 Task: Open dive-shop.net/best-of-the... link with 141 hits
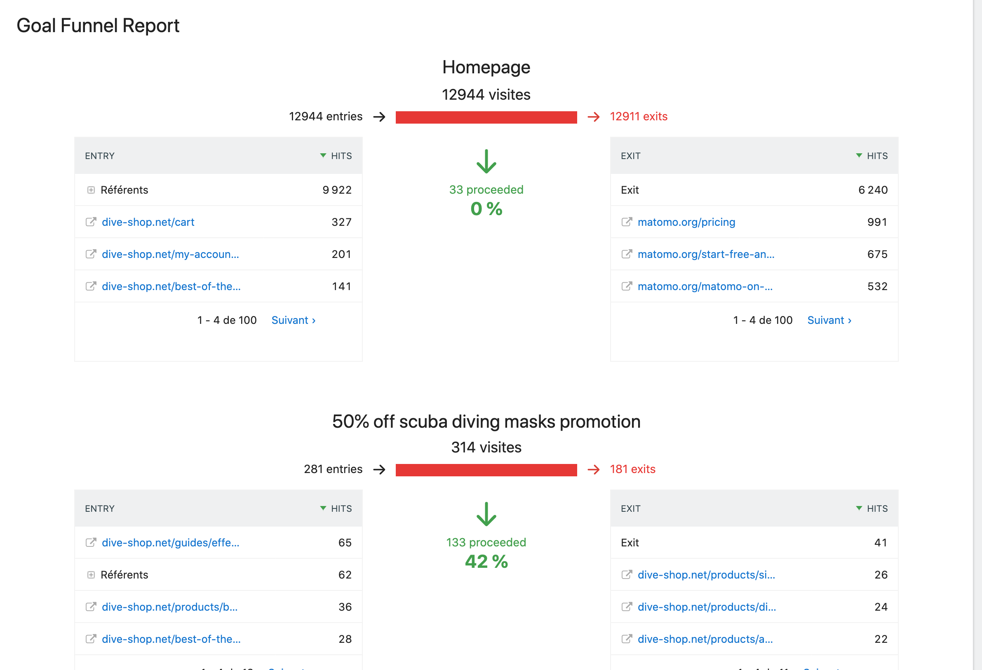tap(171, 286)
